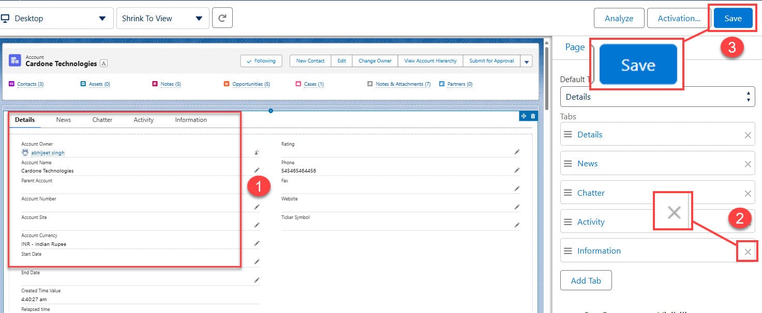Toggle Following on Cardone Technologies
Viewport: 762px width, 313px height.
261,60
